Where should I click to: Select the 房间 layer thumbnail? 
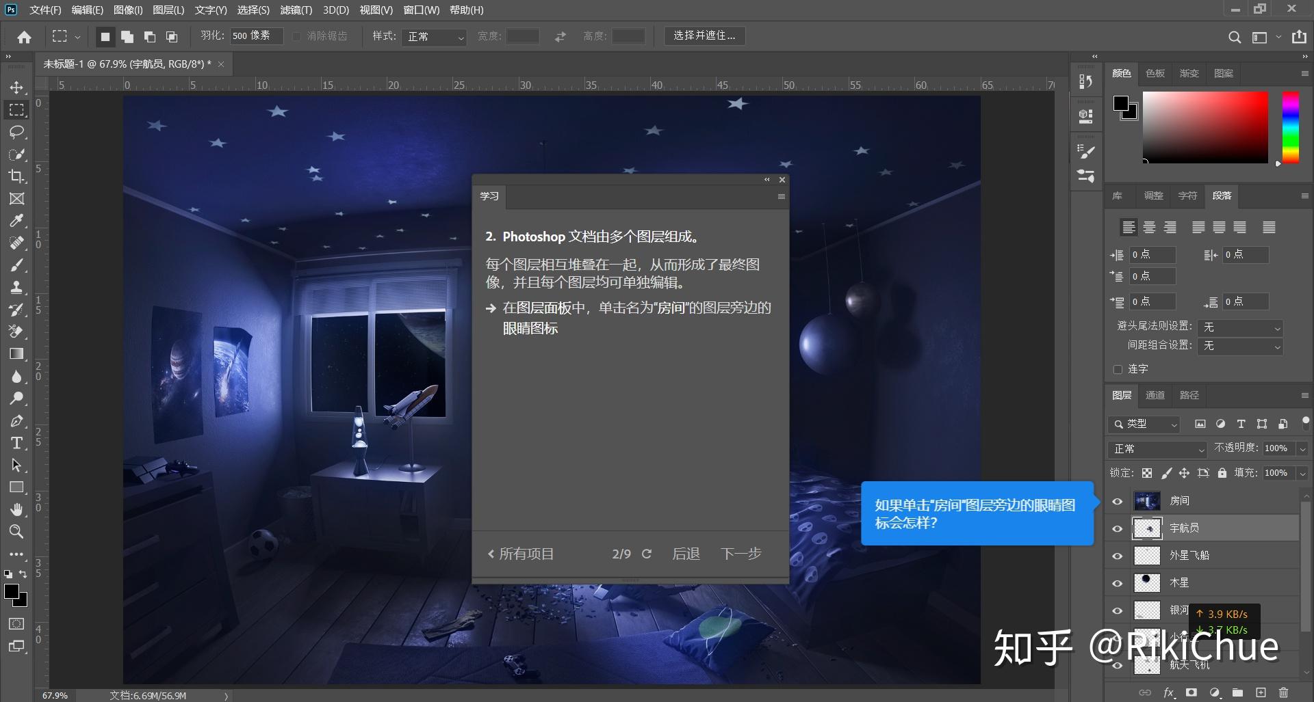click(x=1148, y=501)
